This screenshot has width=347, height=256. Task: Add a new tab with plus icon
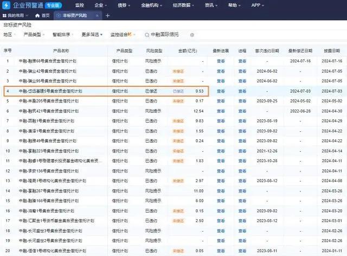coord(107,16)
